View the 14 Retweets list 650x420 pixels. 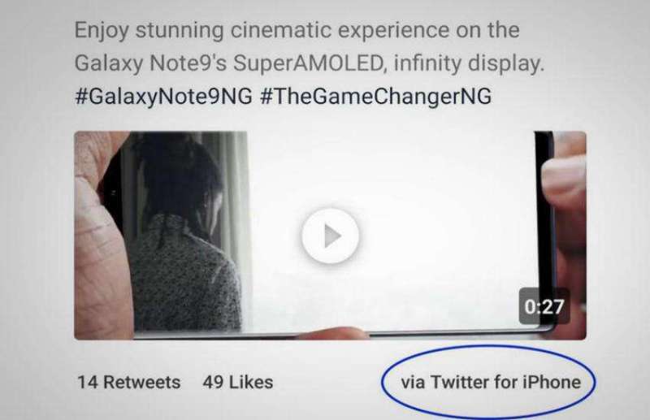tap(128, 382)
